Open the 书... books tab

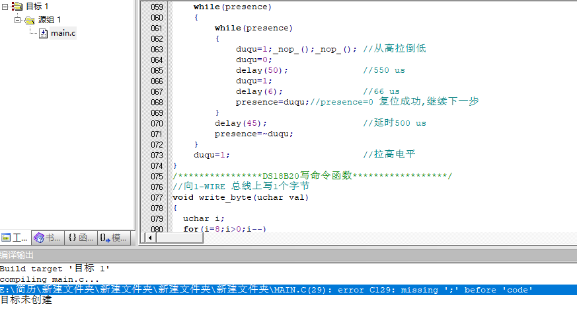pos(48,238)
